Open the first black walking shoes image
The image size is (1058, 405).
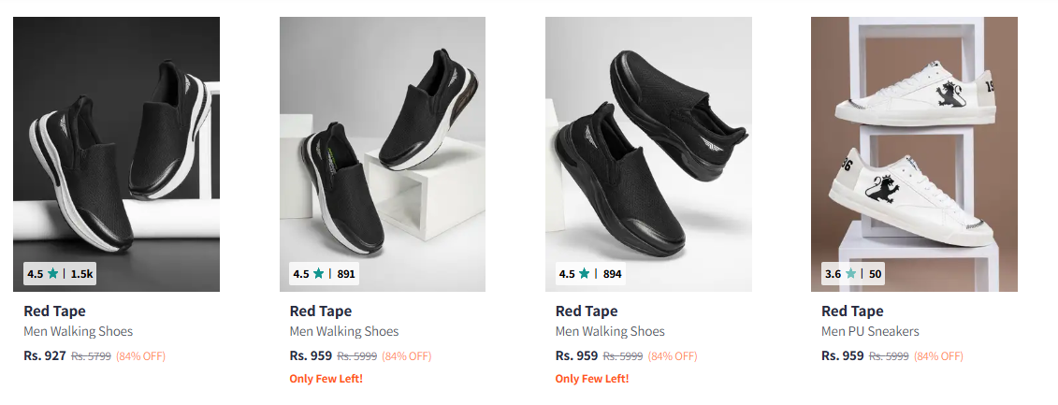coord(116,140)
